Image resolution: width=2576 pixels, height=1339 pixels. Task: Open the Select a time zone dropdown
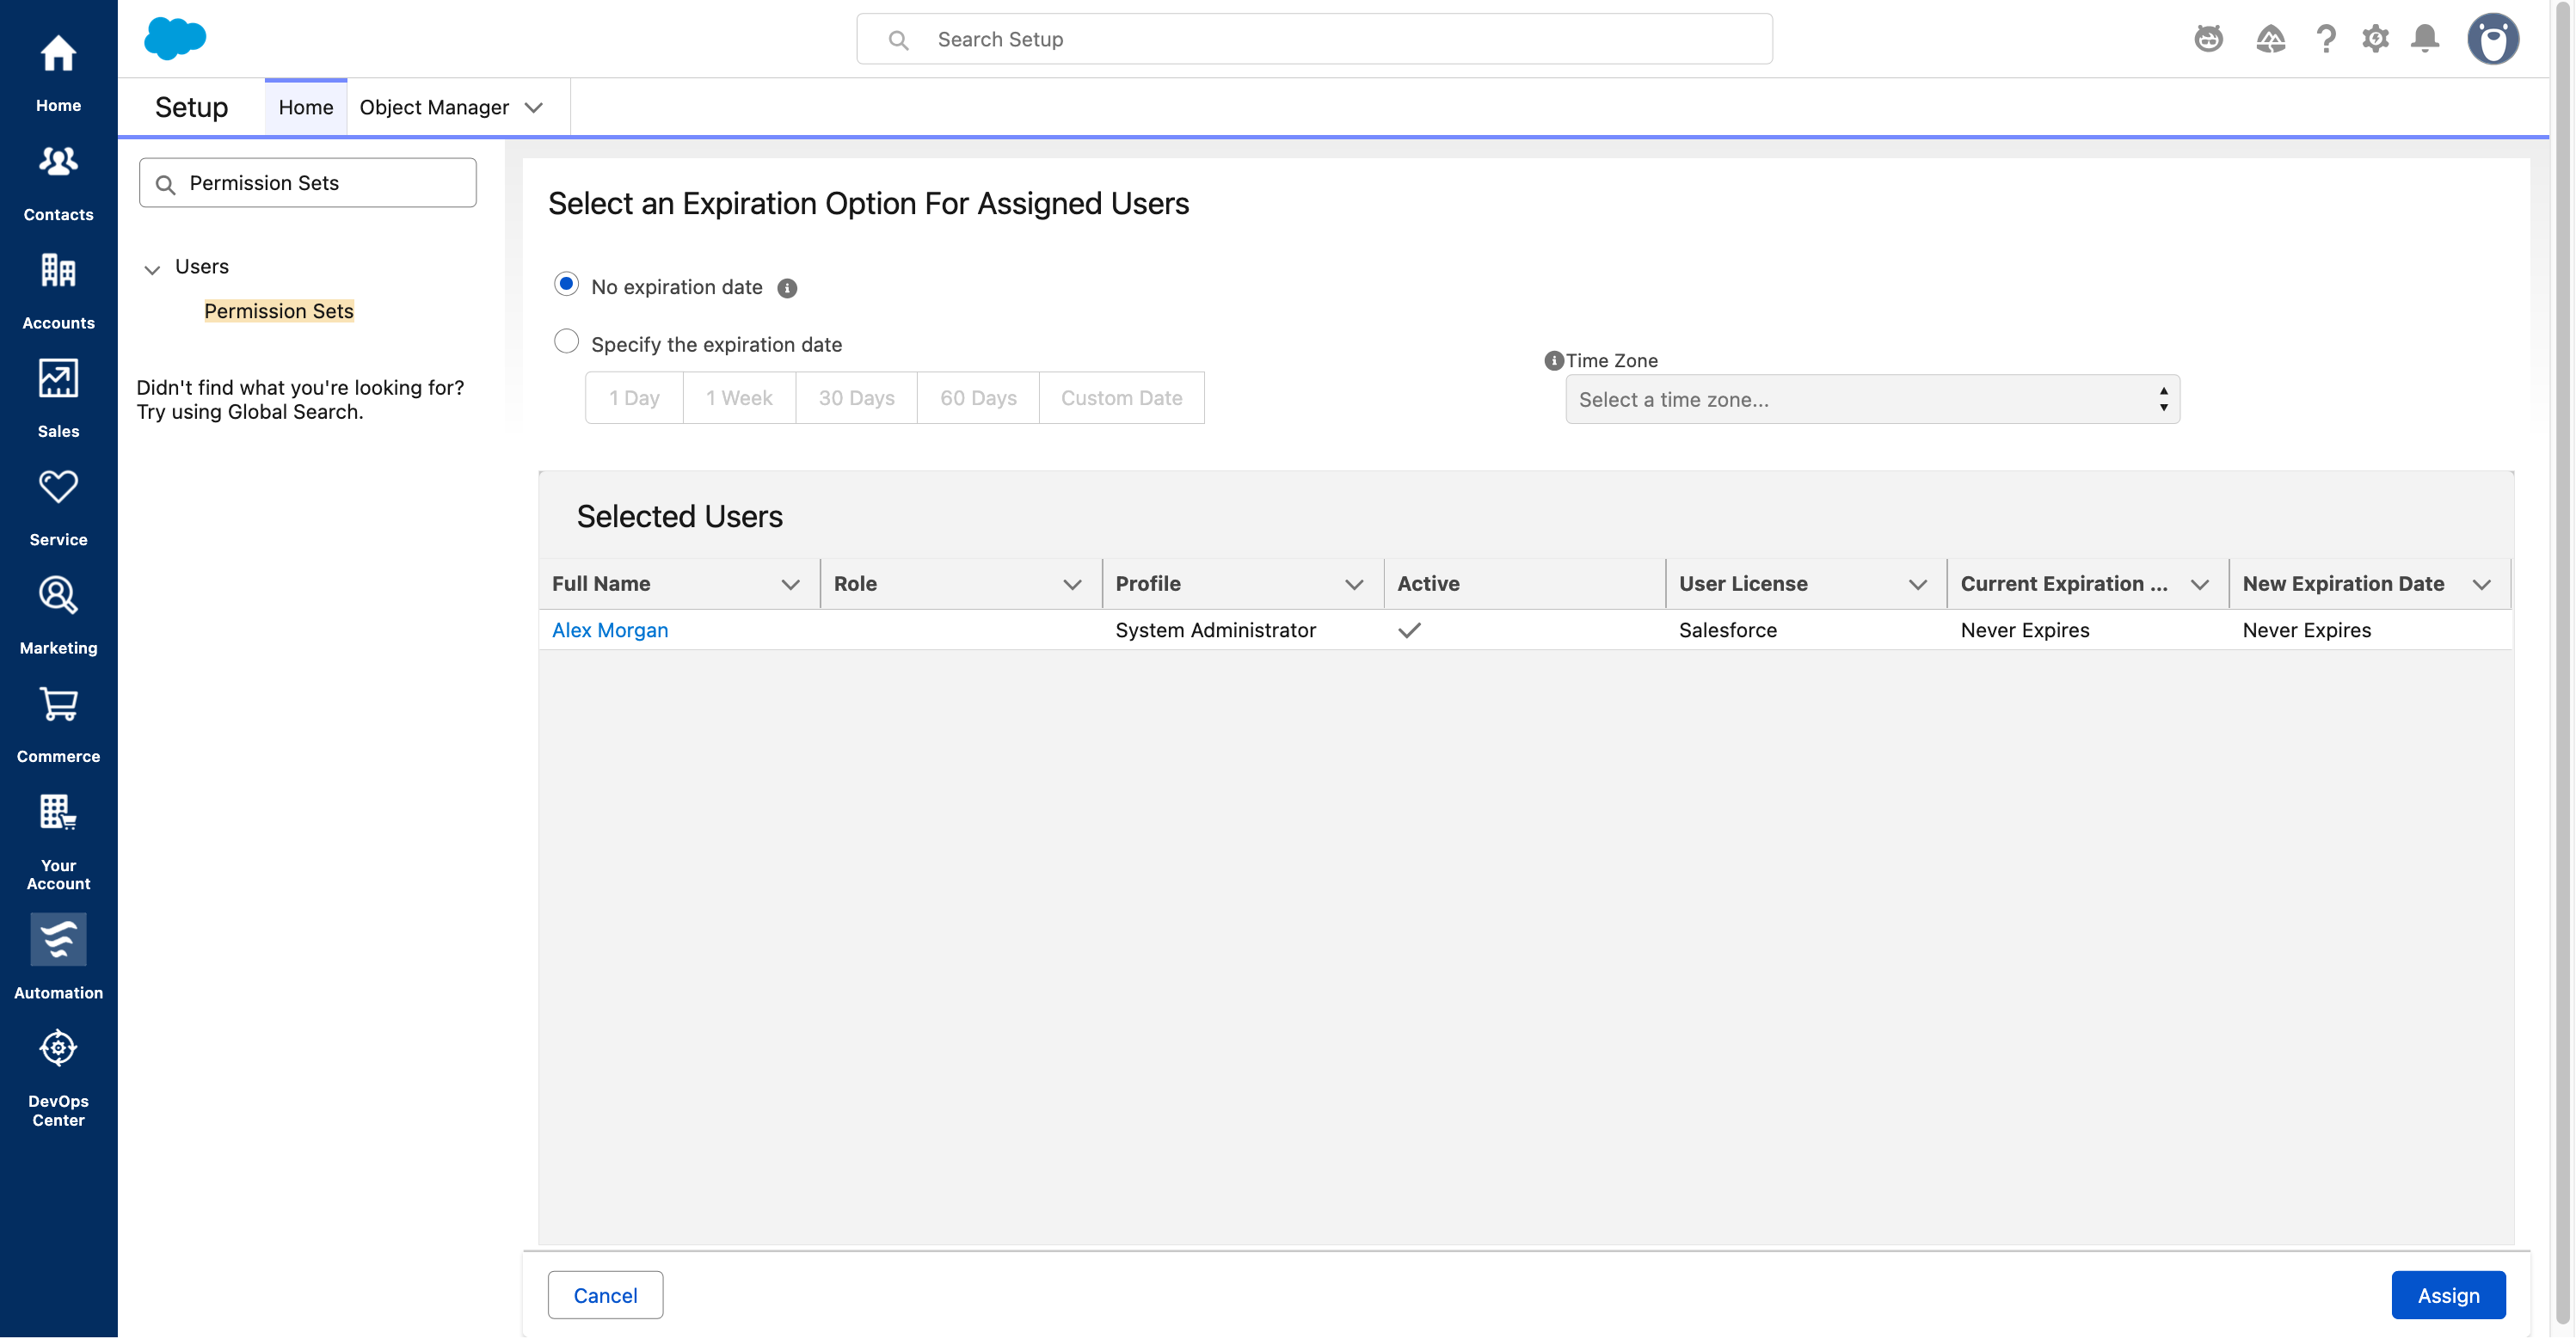coord(1872,399)
